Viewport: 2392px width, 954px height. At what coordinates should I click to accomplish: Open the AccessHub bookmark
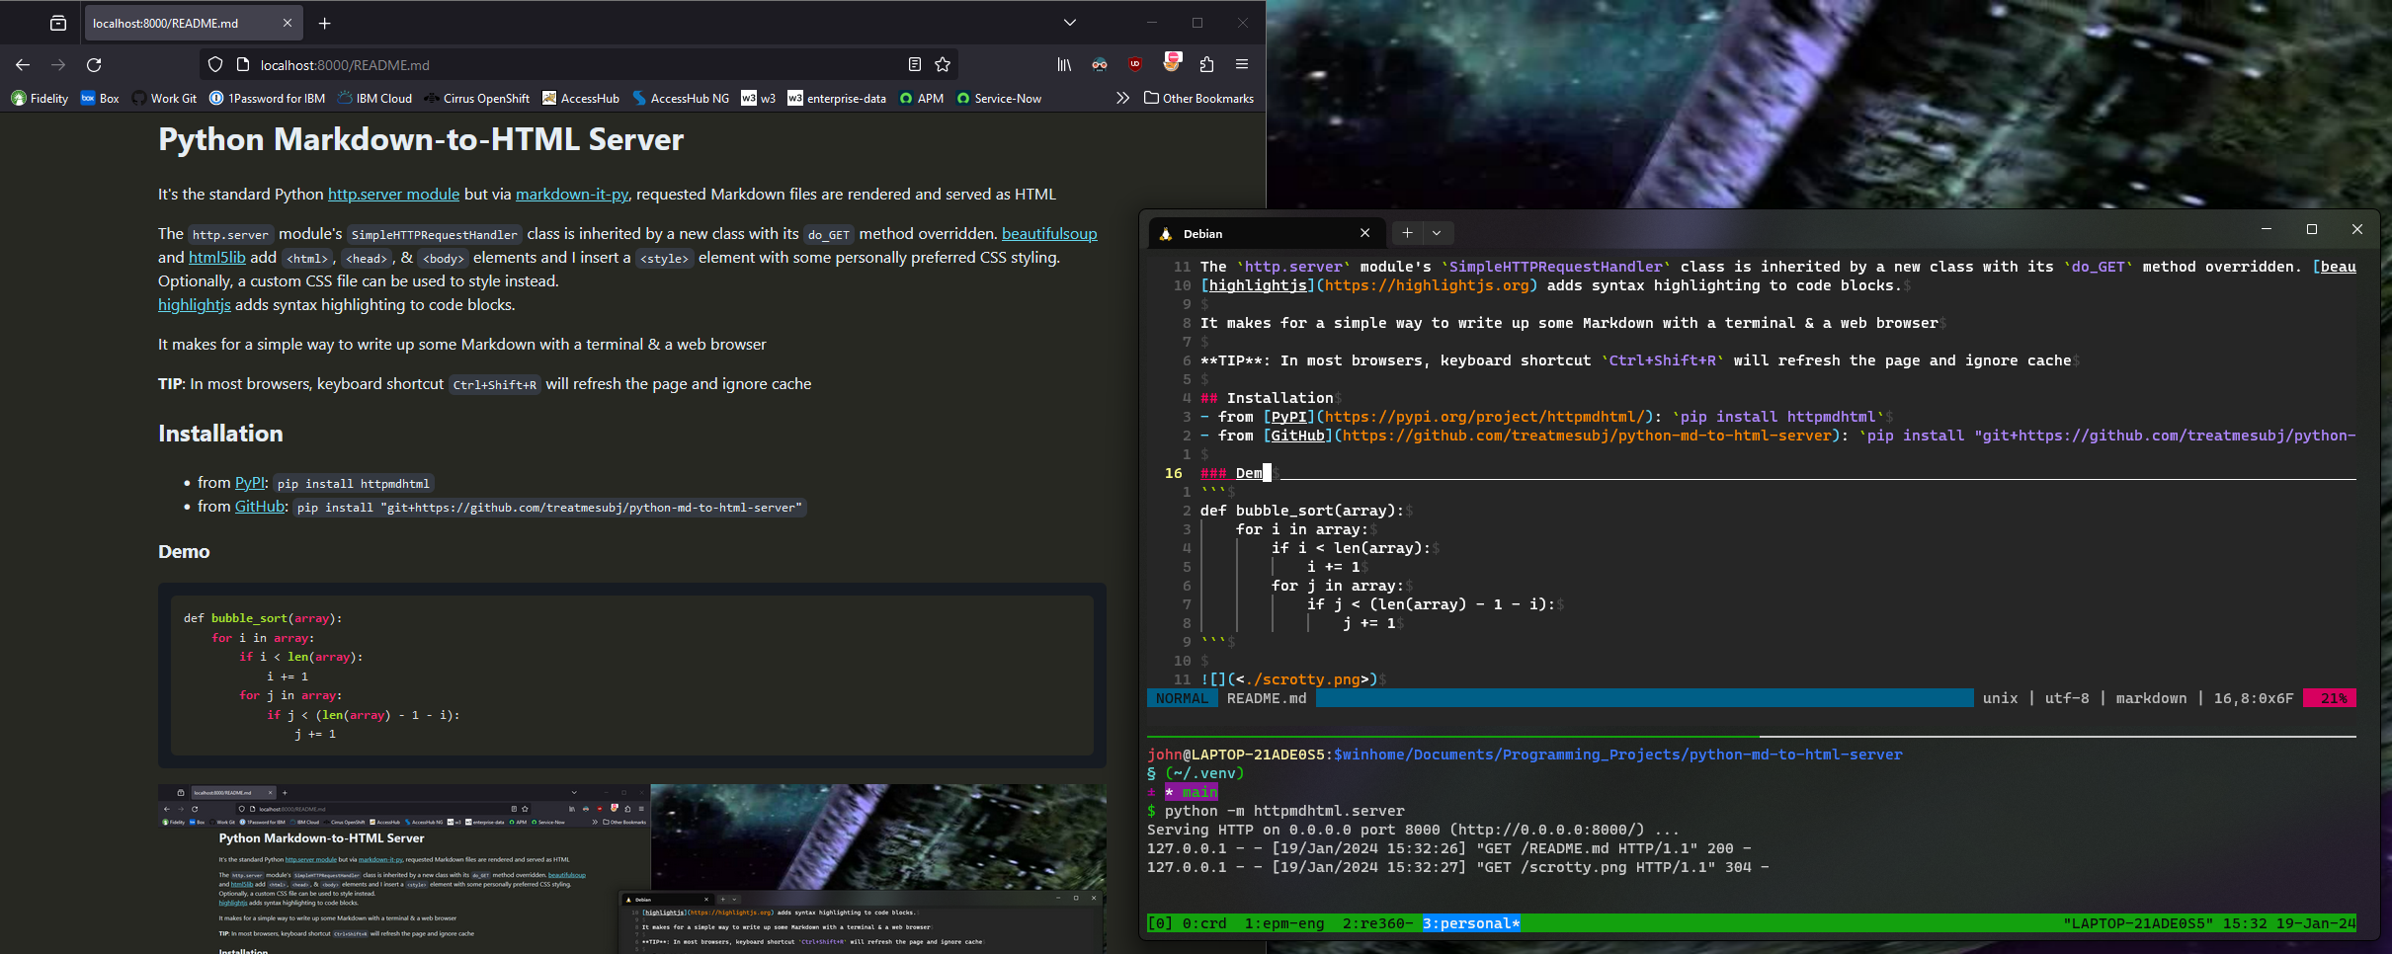[580, 99]
